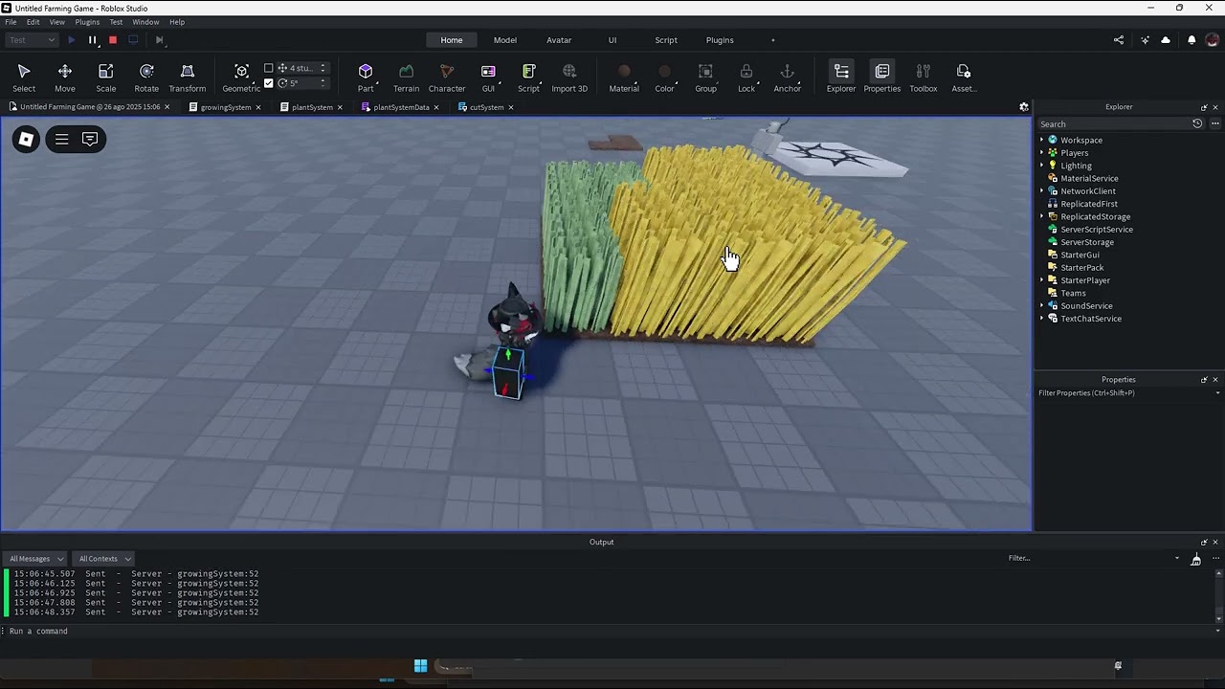
Task: Click the Windows Start button
Action: click(420, 666)
